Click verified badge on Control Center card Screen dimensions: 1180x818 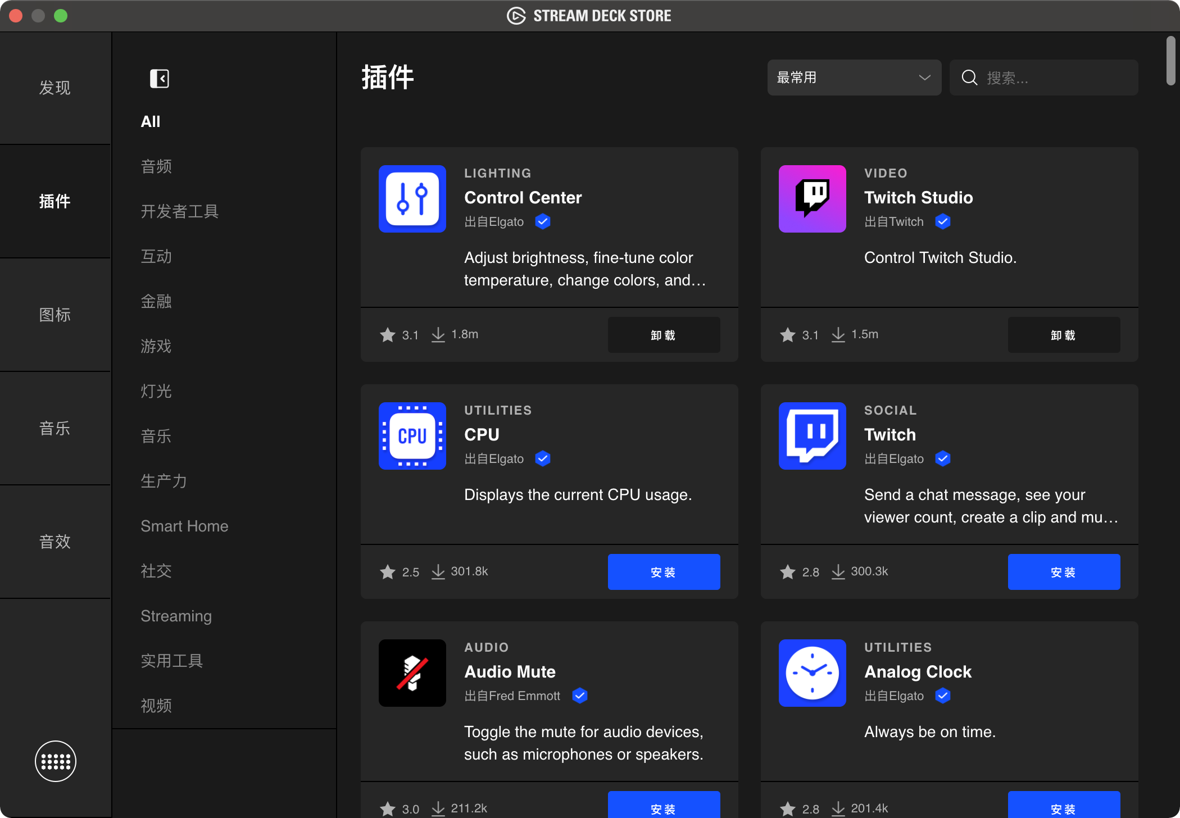click(543, 221)
